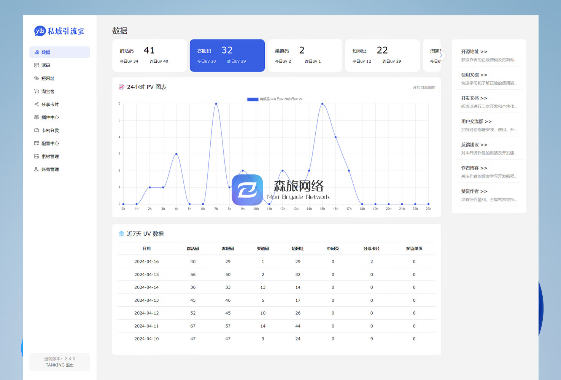Select the 短网址 22 stats card
The width and height of the screenshot is (561, 380).
382,55
